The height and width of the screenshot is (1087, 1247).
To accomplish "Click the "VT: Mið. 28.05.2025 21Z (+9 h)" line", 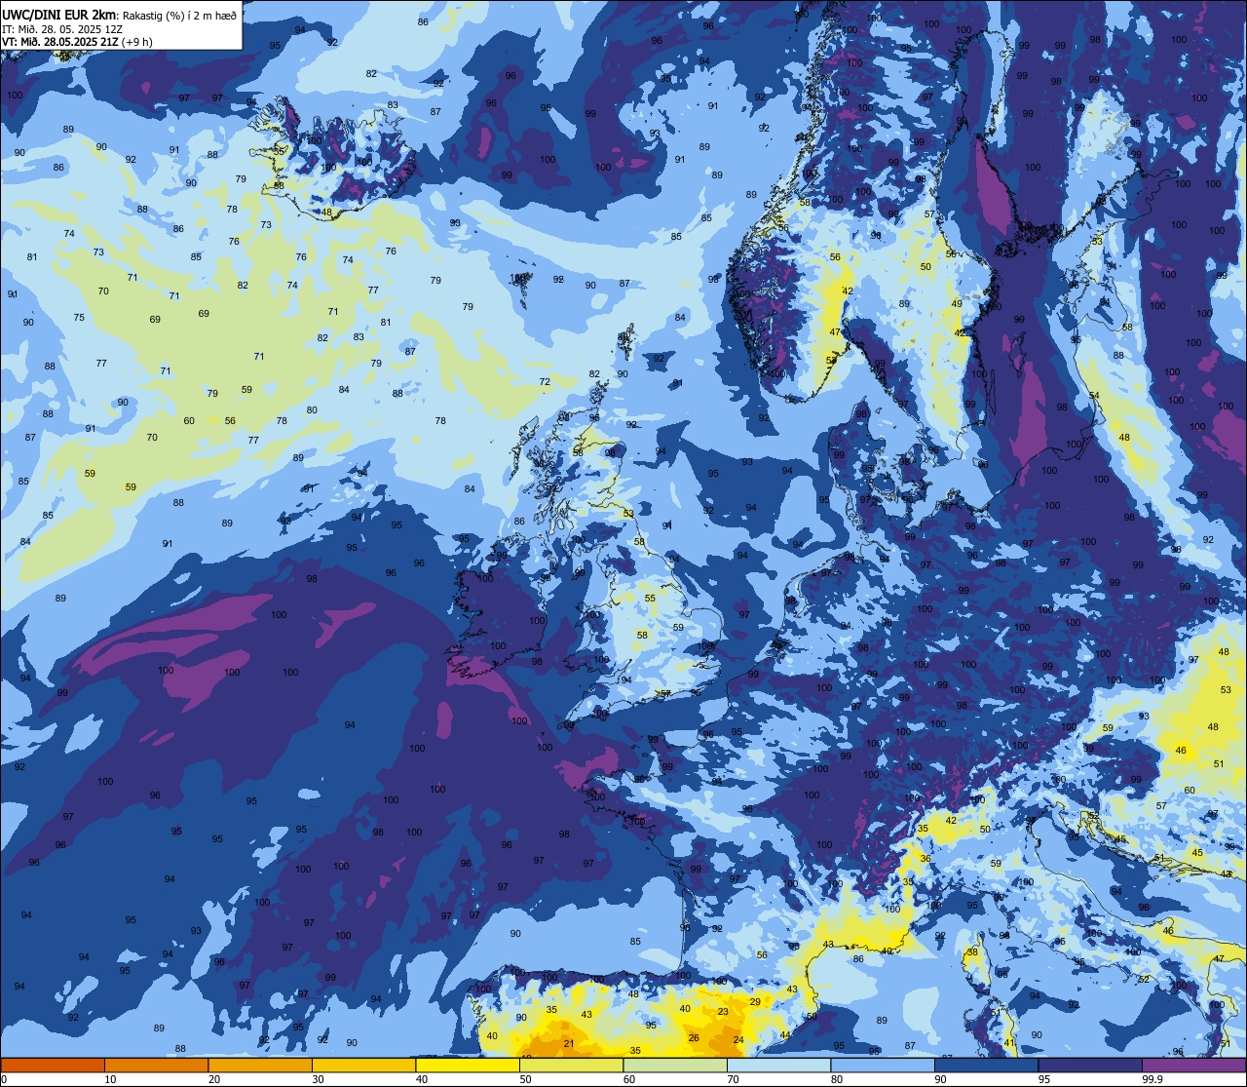I will click(77, 42).
